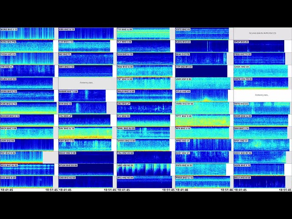
Task: Click 'Retrieving data...' panel below AKTI BHZ
Action: (x=87, y=83)
